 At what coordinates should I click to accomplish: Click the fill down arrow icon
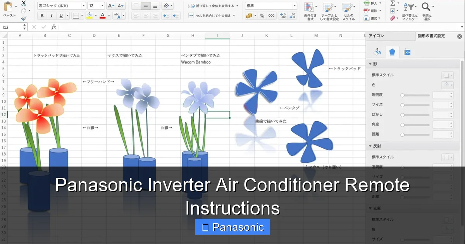point(393,11)
